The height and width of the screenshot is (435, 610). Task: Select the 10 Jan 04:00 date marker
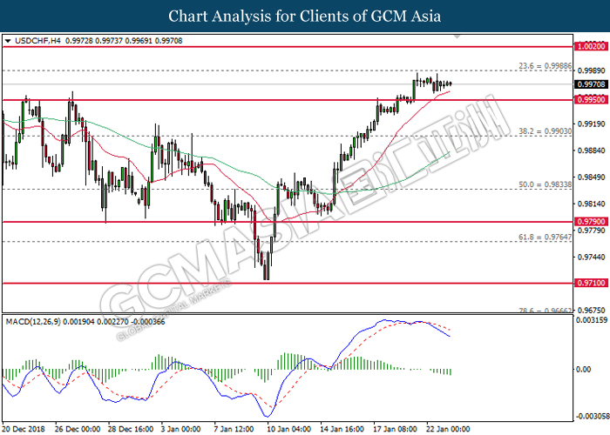point(289,429)
